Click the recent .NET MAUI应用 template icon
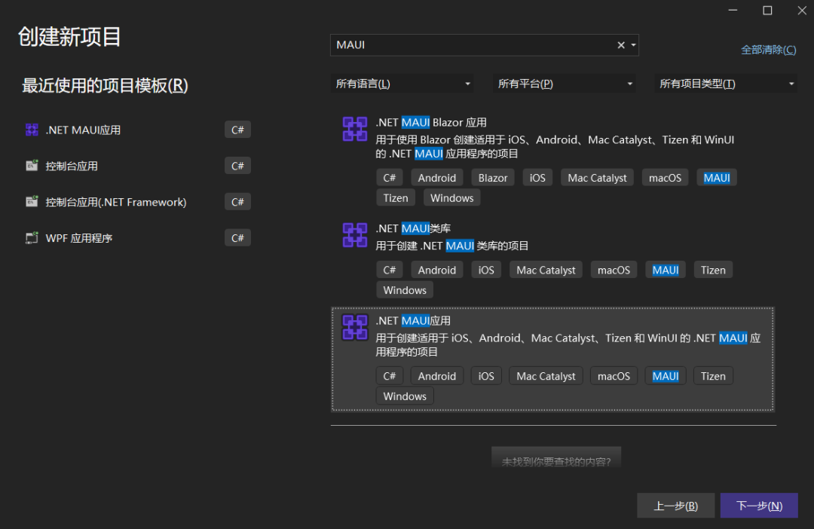The width and height of the screenshot is (814, 529). point(32,130)
